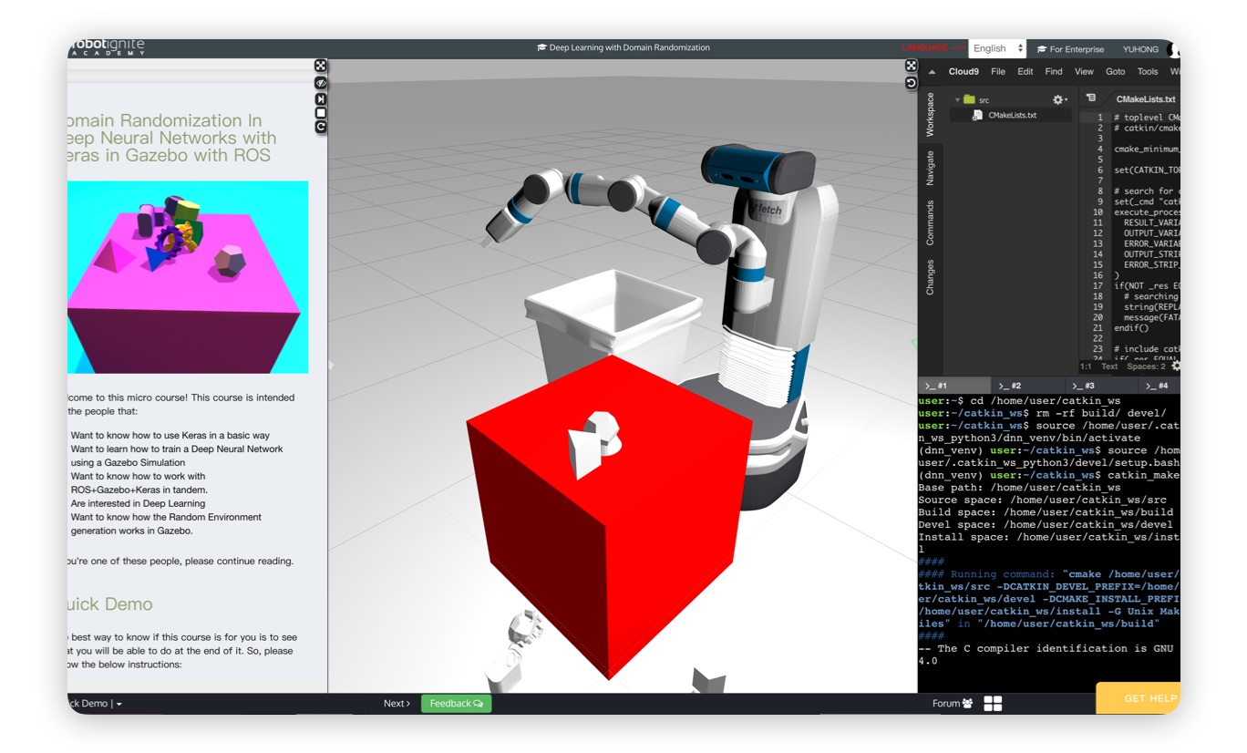Click the green Feedback button
Image resolution: width=1247 pixels, height=753 pixels.
pos(456,704)
